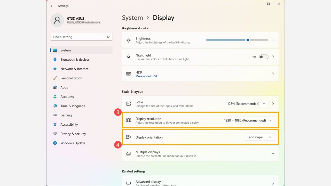Click the back arrow icon in Settings

[x=52, y=6]
